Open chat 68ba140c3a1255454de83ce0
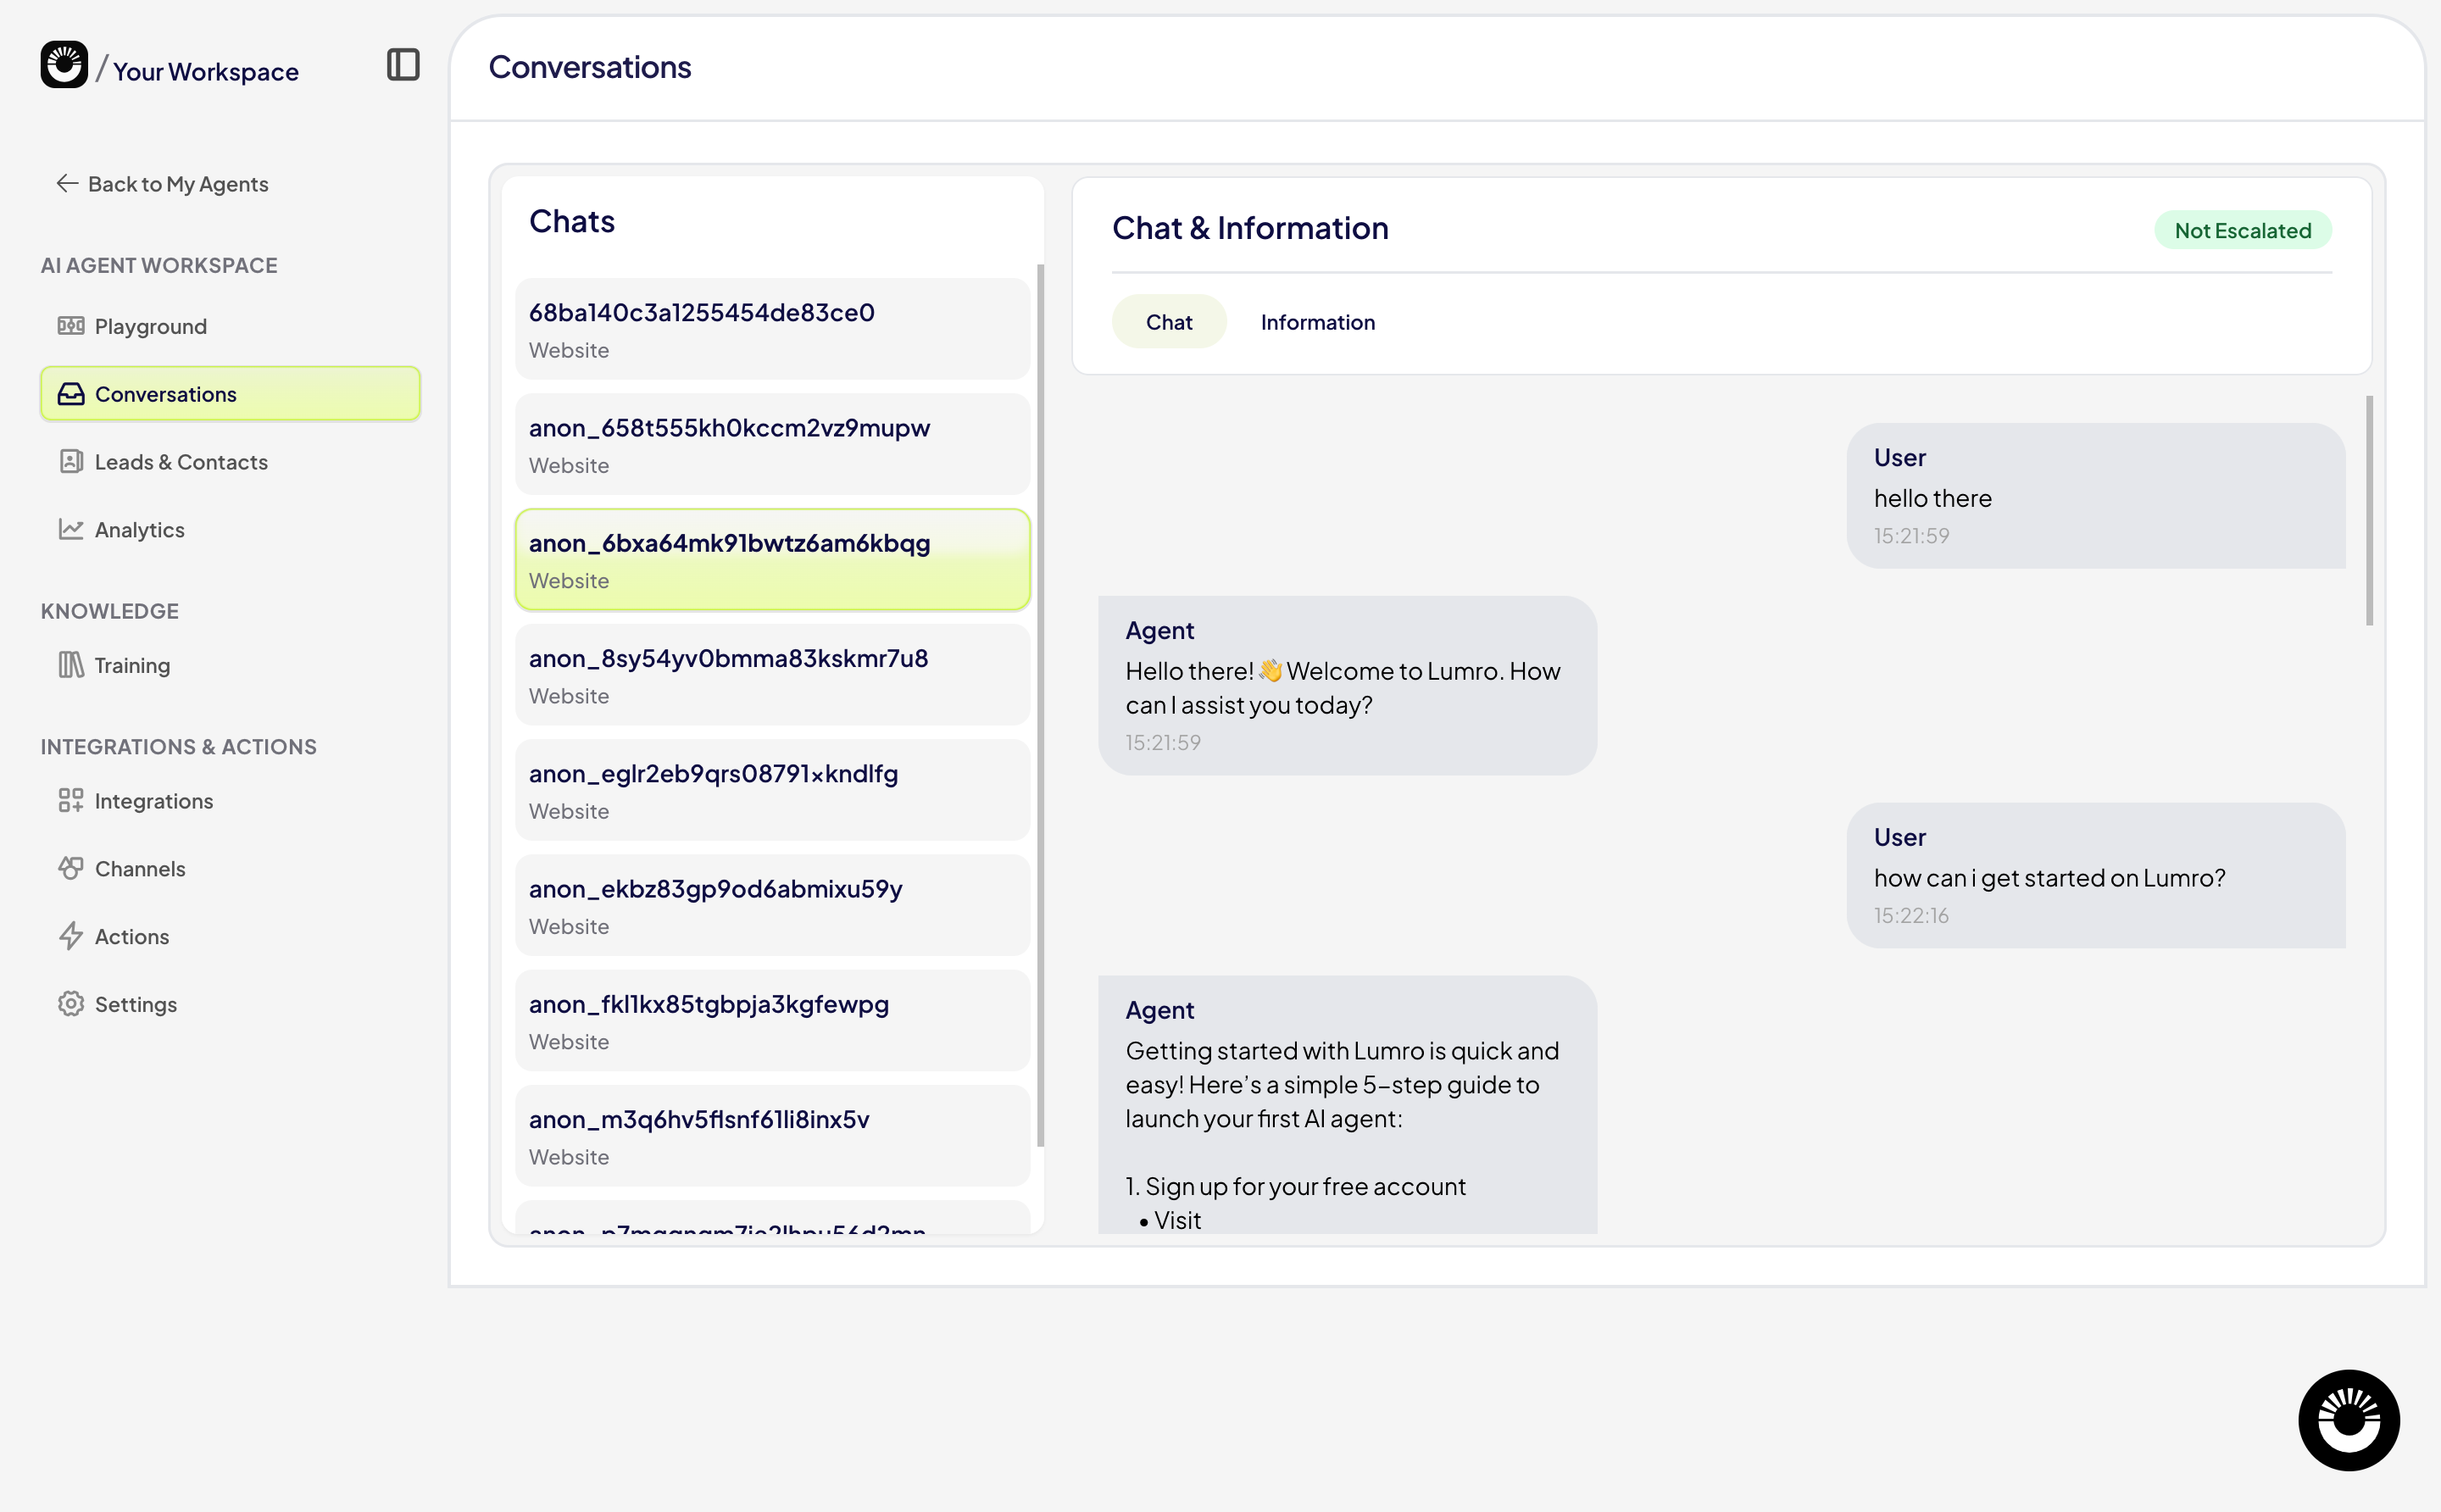 tap(772, 329)
